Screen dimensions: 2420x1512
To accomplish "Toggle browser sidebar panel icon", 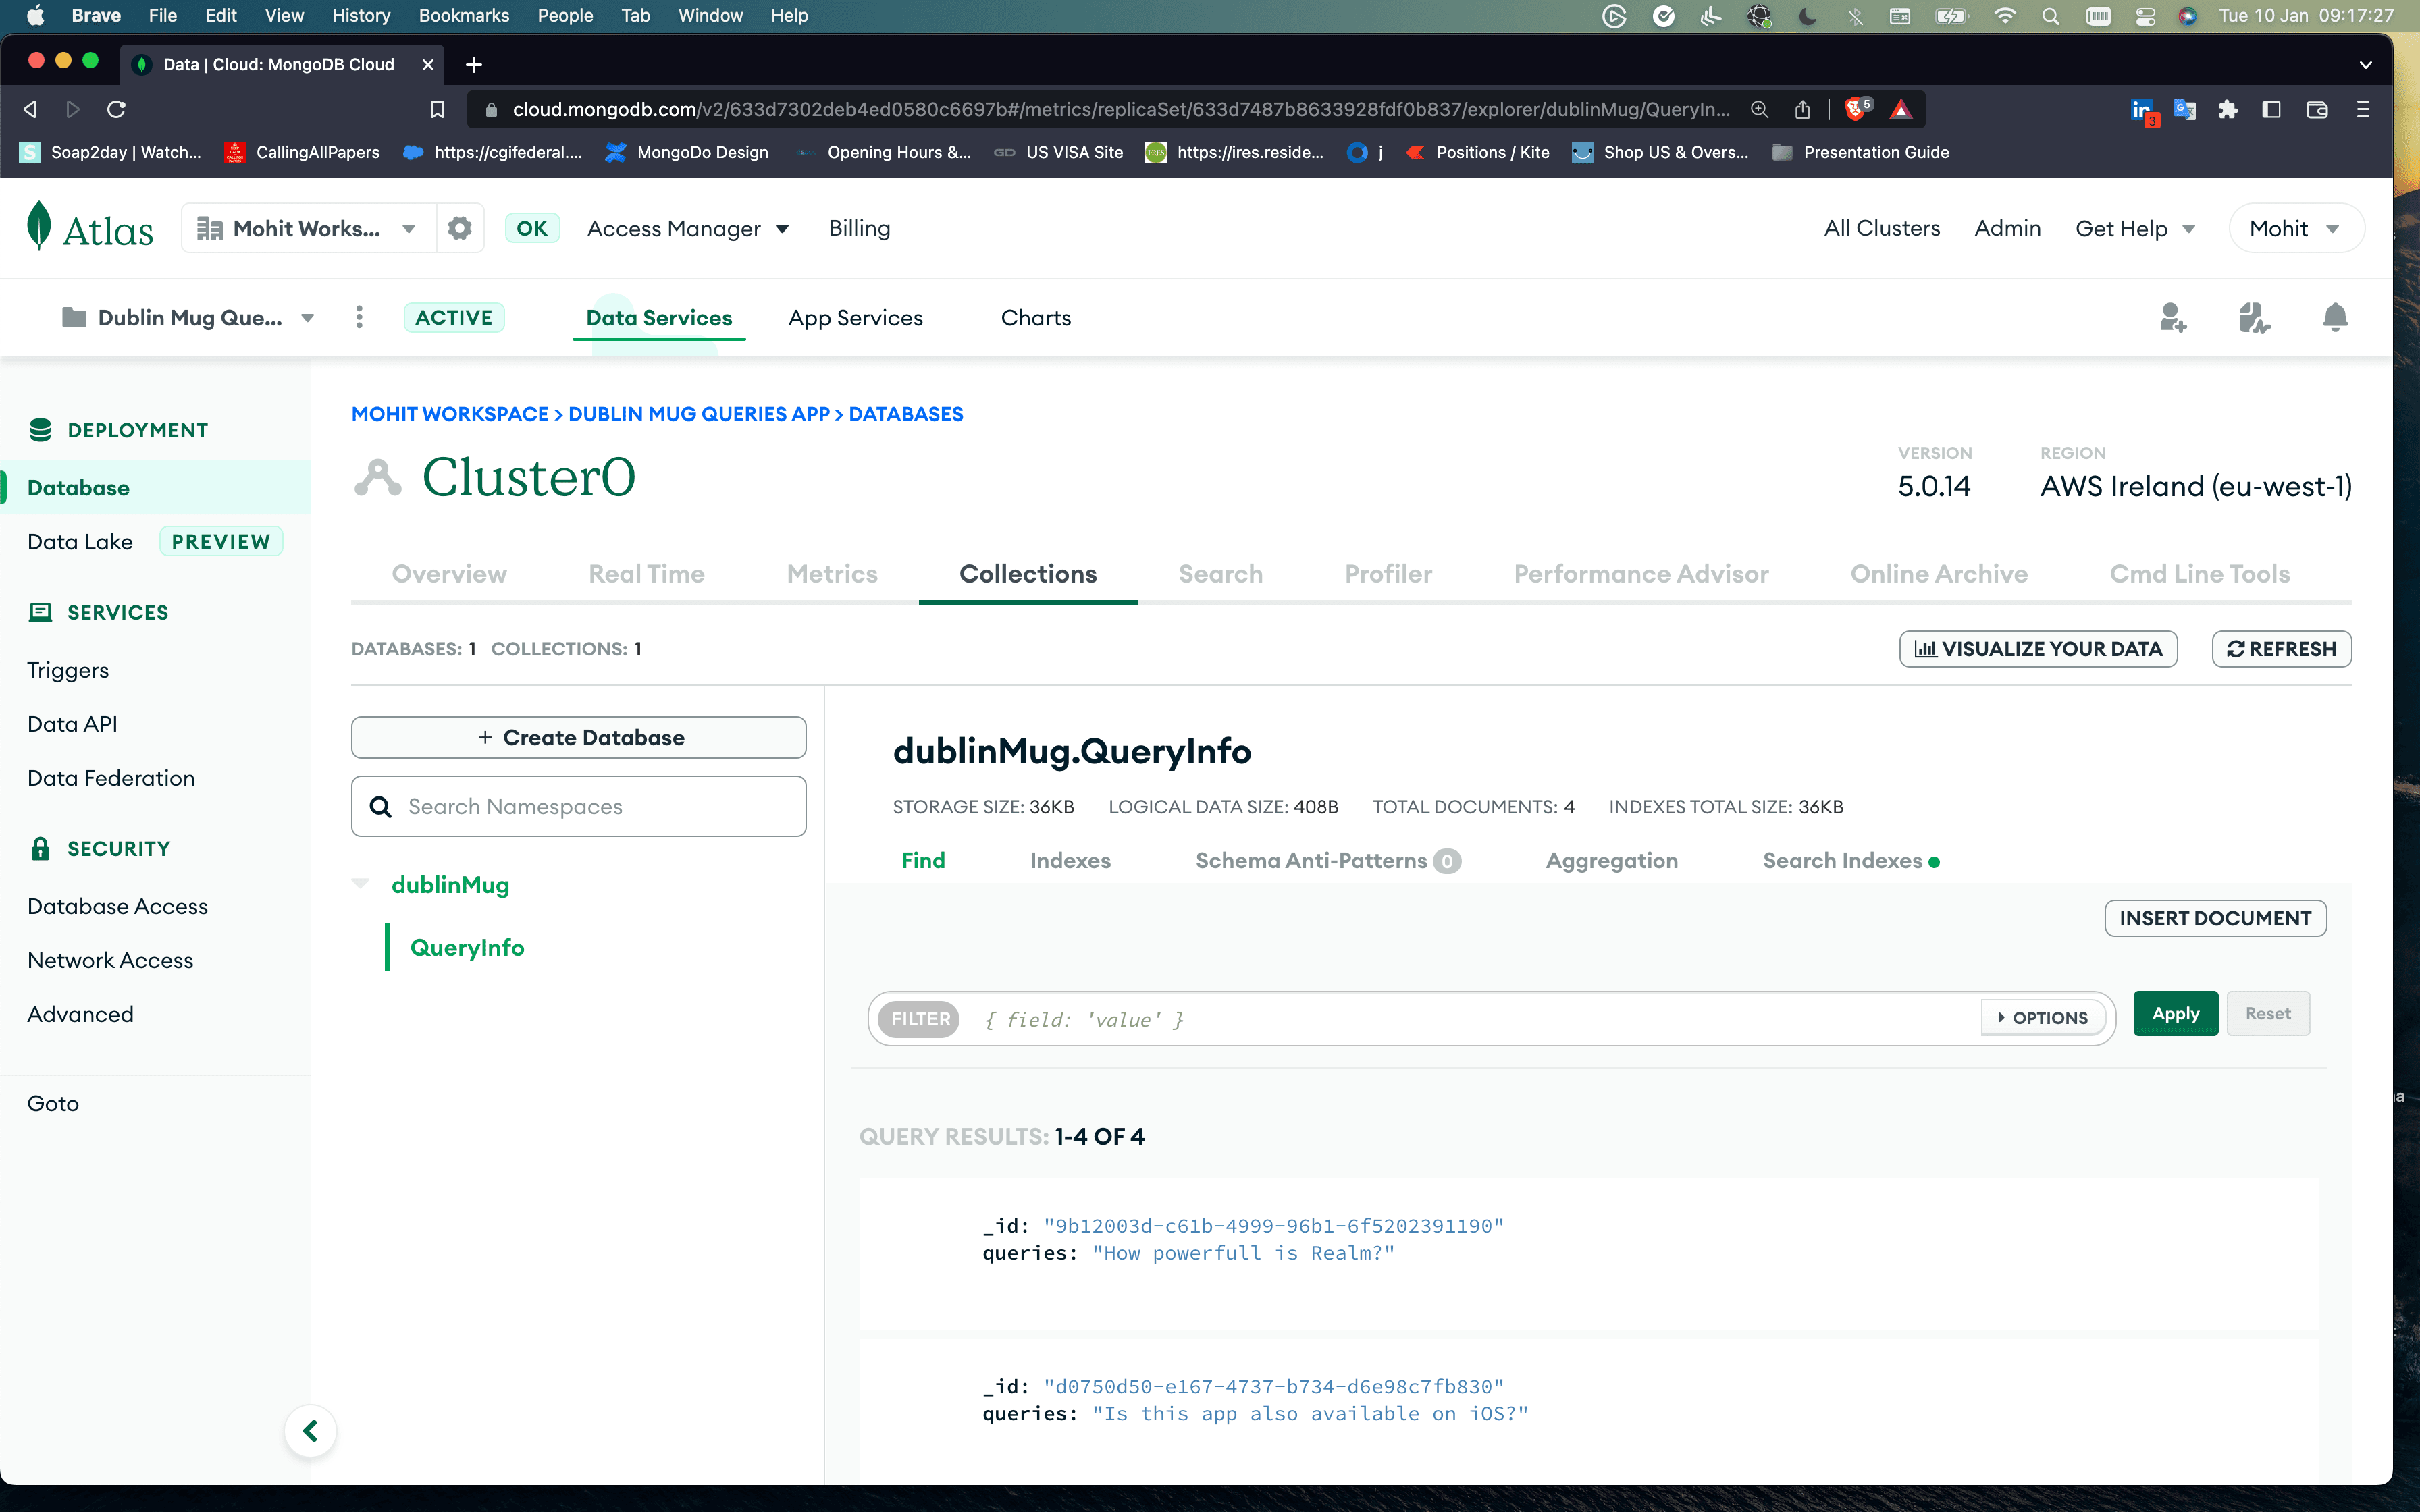I will 2272,109.
